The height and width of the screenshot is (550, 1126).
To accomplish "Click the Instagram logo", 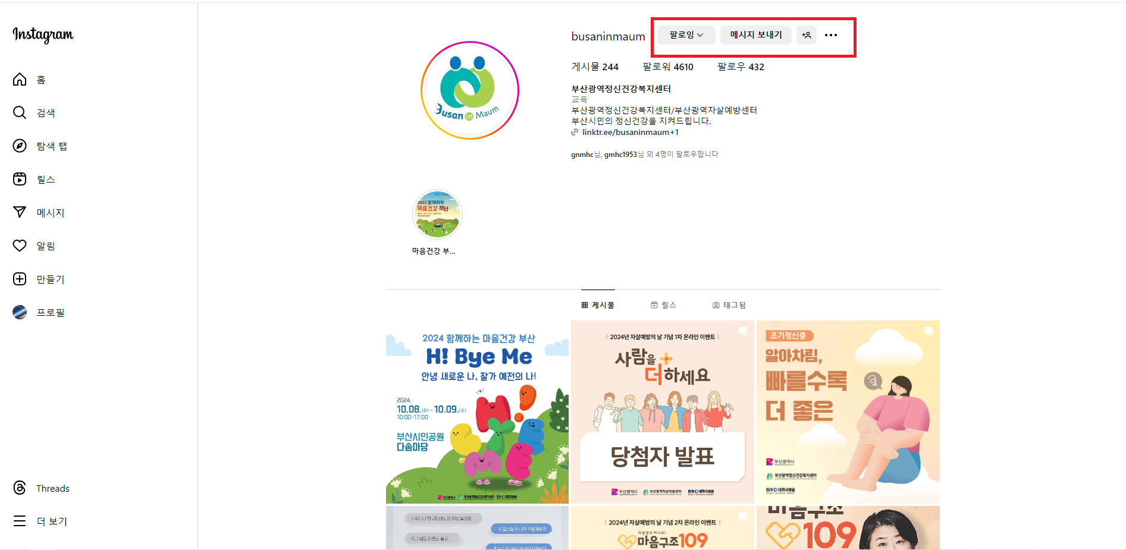I will pos(43,34).
